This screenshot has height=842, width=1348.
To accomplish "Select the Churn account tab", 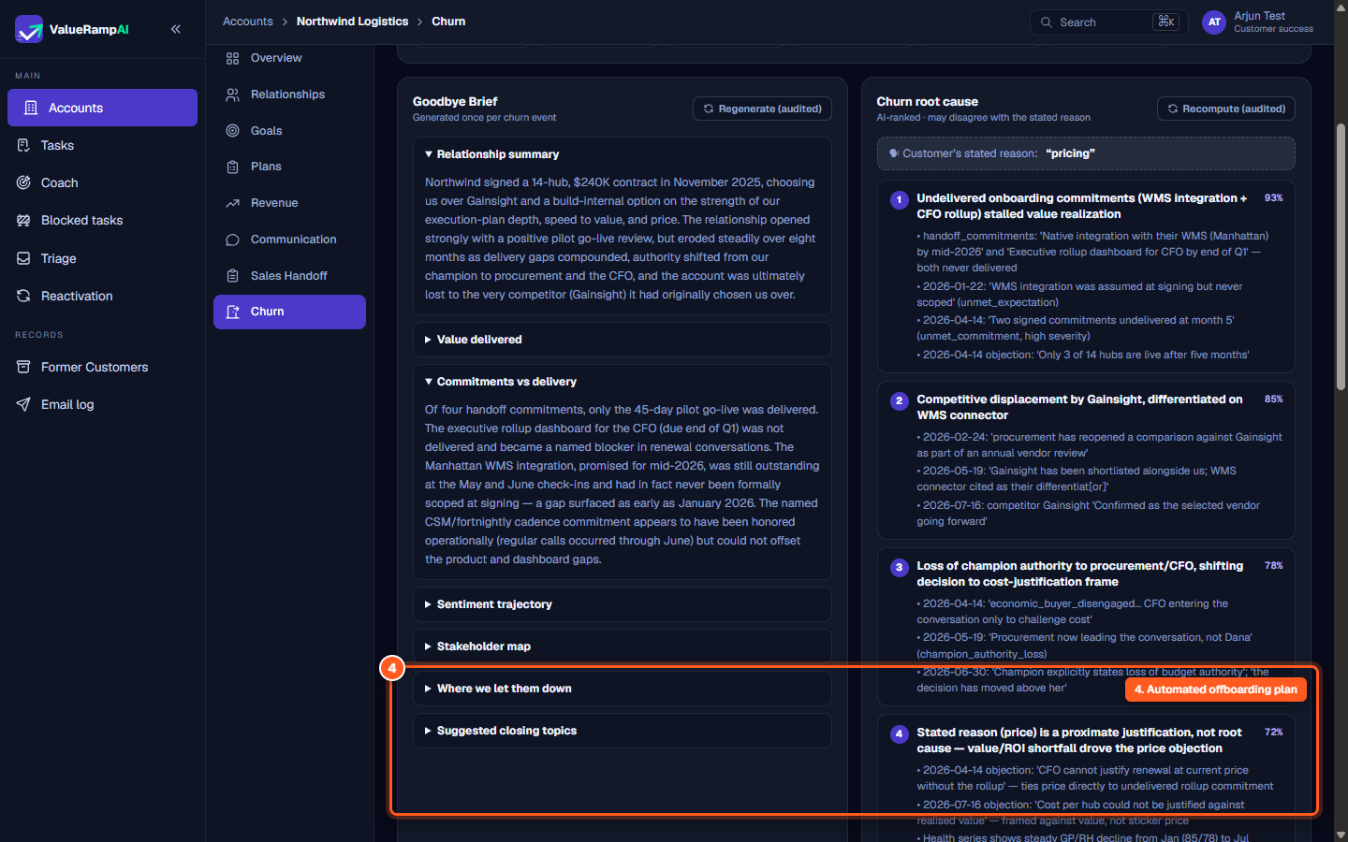I will pyautogui.click(x=289, y=312).
